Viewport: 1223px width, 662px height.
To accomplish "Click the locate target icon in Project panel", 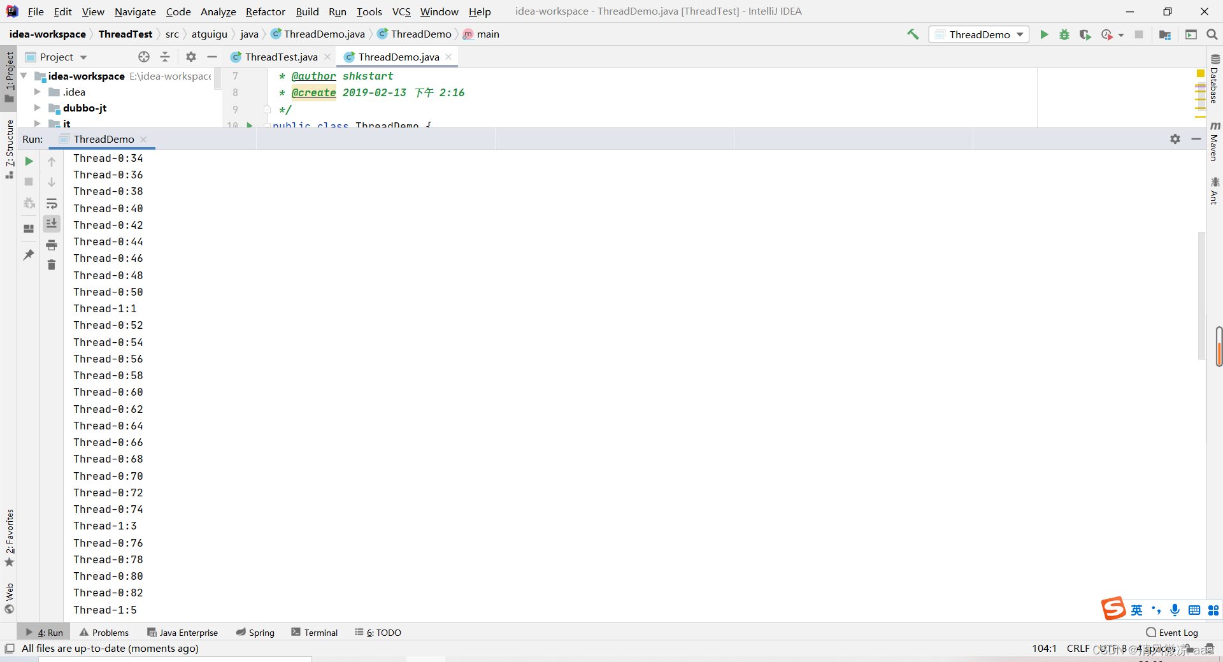I will 144,57.
